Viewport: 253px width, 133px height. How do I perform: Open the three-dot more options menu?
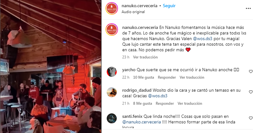pyautogui.click(x=248, y=9)
